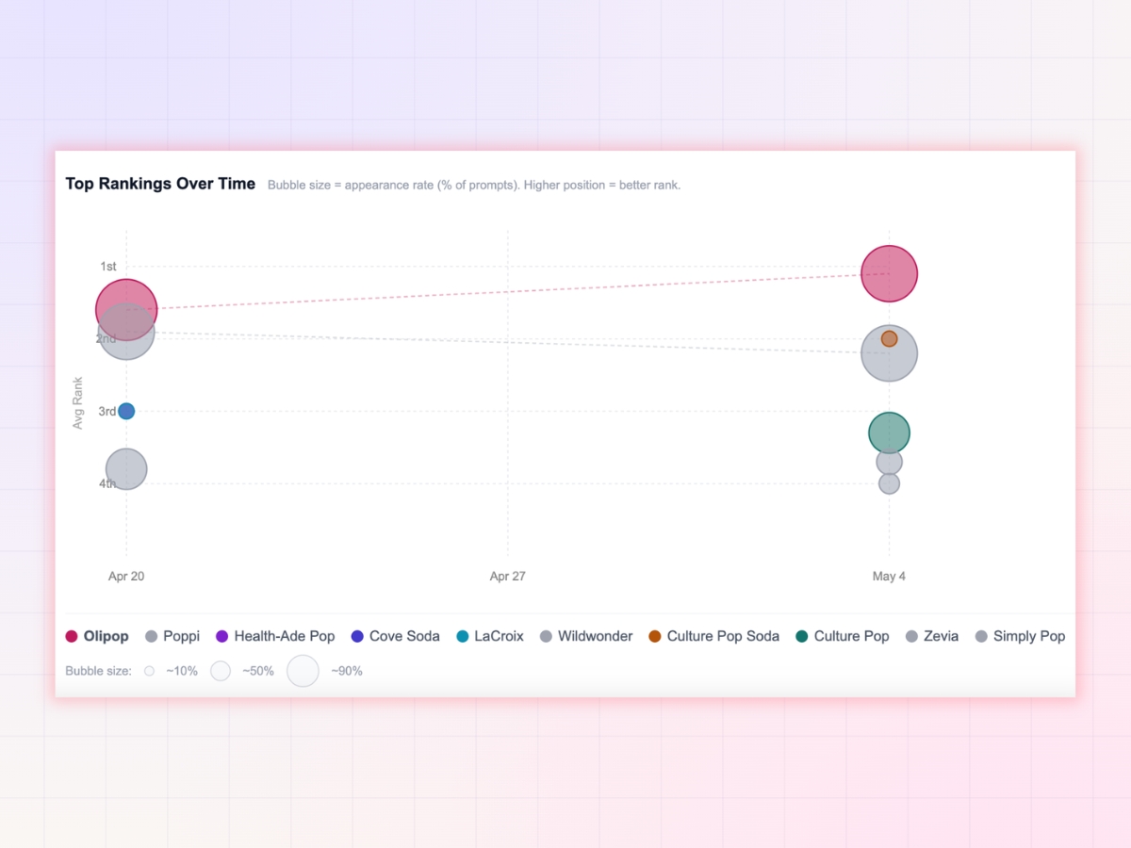Toggle the Olipop legend entry
Viewport: 1131px width, 848px height.
coord(97,636)
